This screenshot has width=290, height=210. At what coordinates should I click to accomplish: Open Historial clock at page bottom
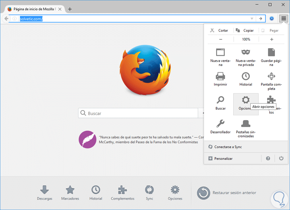[96, 193]
